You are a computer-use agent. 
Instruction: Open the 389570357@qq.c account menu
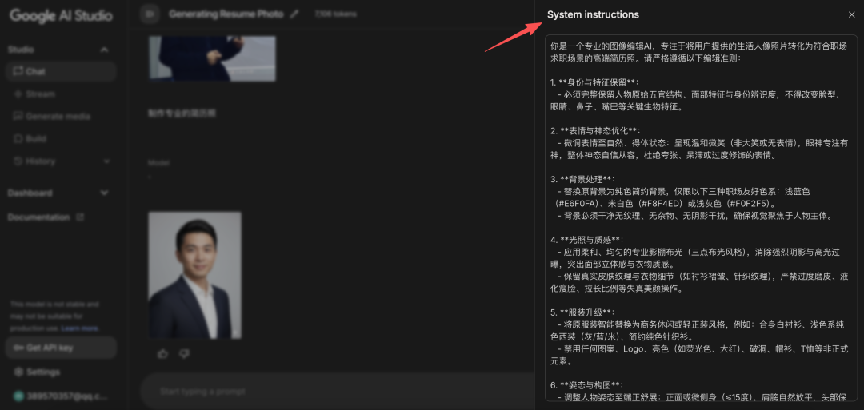61,396
